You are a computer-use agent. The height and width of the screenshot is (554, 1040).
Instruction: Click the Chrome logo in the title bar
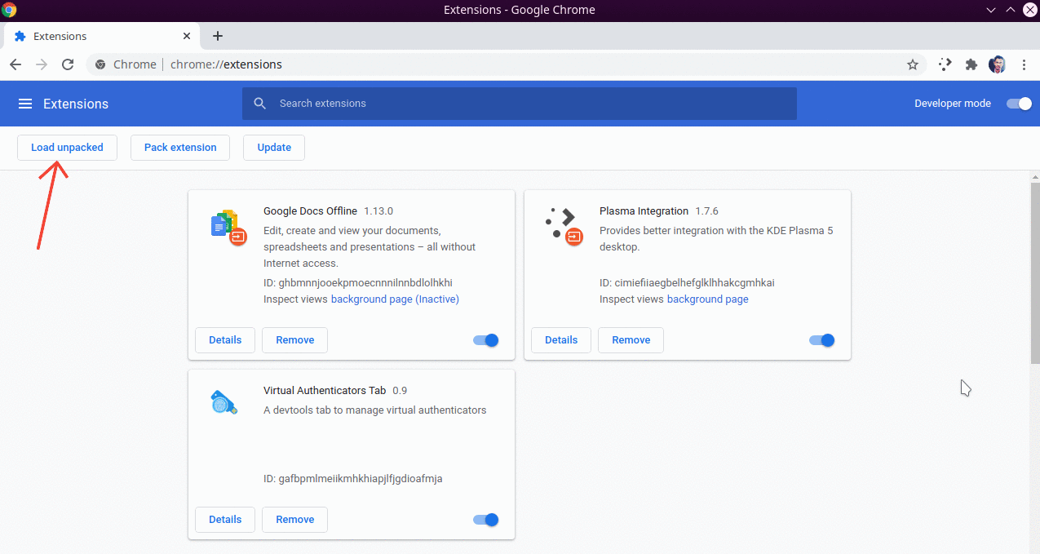(9, 10)
